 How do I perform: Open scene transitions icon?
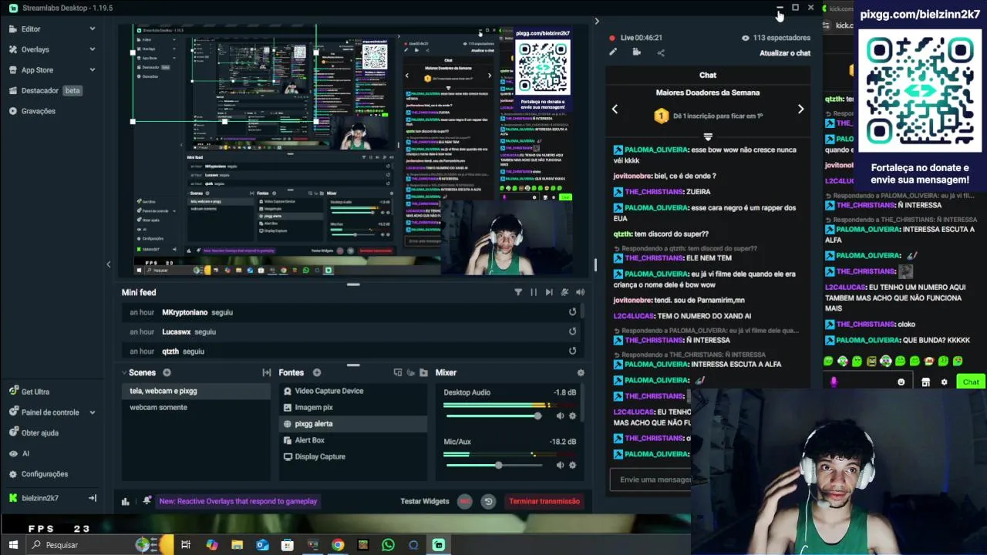pos(267,372)
